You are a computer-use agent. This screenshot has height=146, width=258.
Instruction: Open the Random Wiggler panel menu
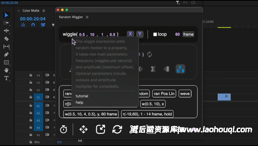tap(87, 17)
